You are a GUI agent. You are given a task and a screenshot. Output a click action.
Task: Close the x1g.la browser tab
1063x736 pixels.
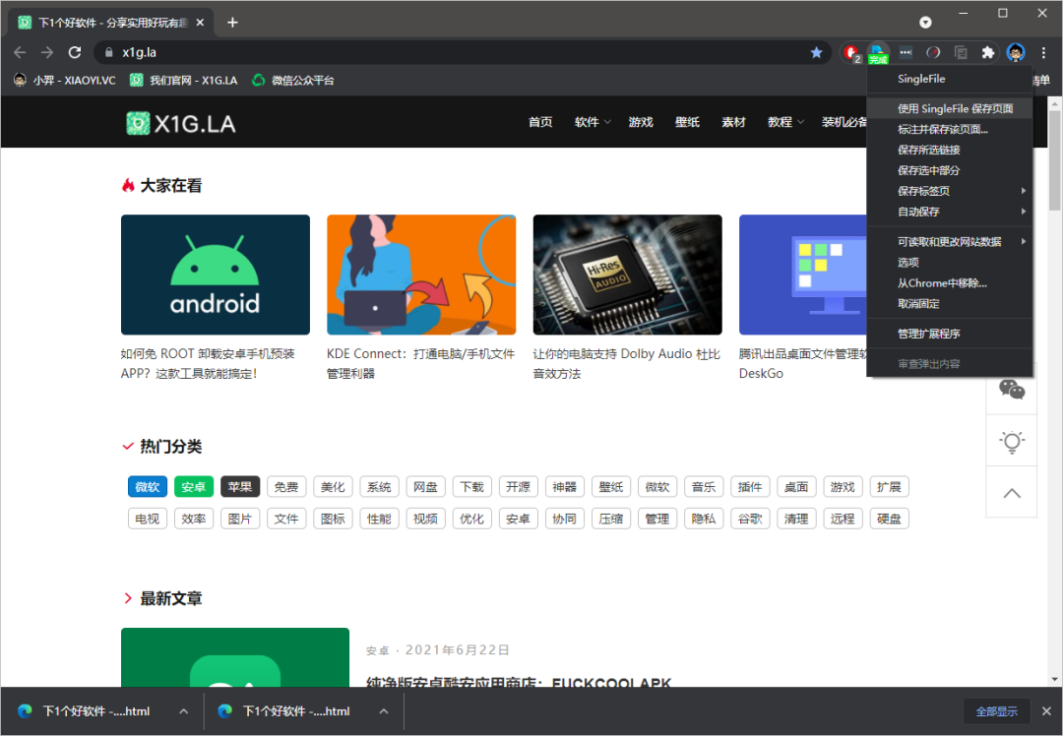pos(200,23)
